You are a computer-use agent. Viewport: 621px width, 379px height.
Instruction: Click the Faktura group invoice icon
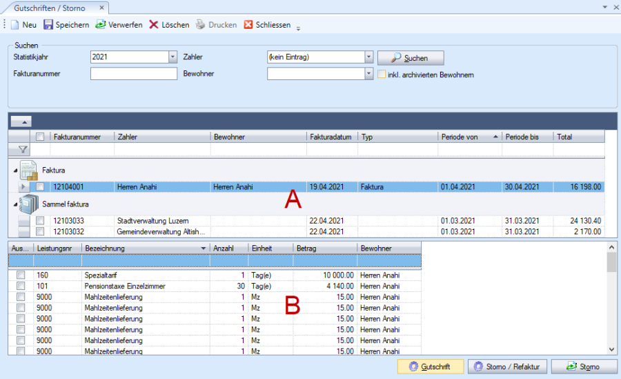pos(29,171)
